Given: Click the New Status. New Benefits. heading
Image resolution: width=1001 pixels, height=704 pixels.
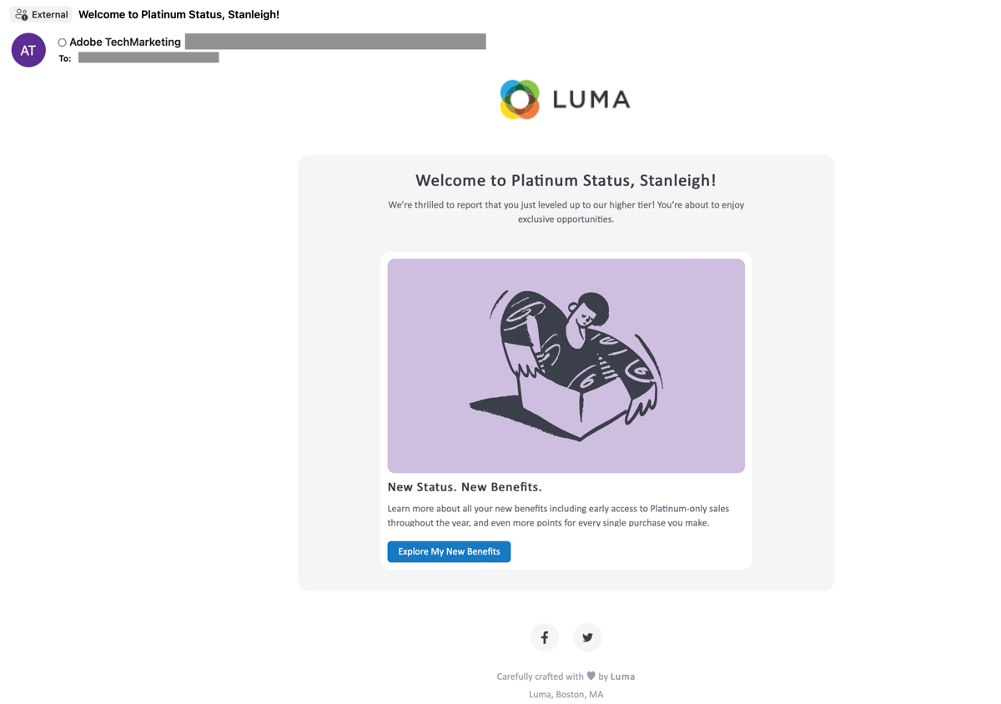Looking at the screenshot, I should point(465,486).
